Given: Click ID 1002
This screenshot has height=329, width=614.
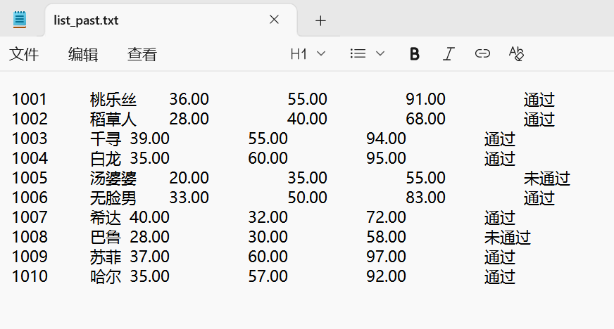Looking at the screenshot, I should (30, 119).
